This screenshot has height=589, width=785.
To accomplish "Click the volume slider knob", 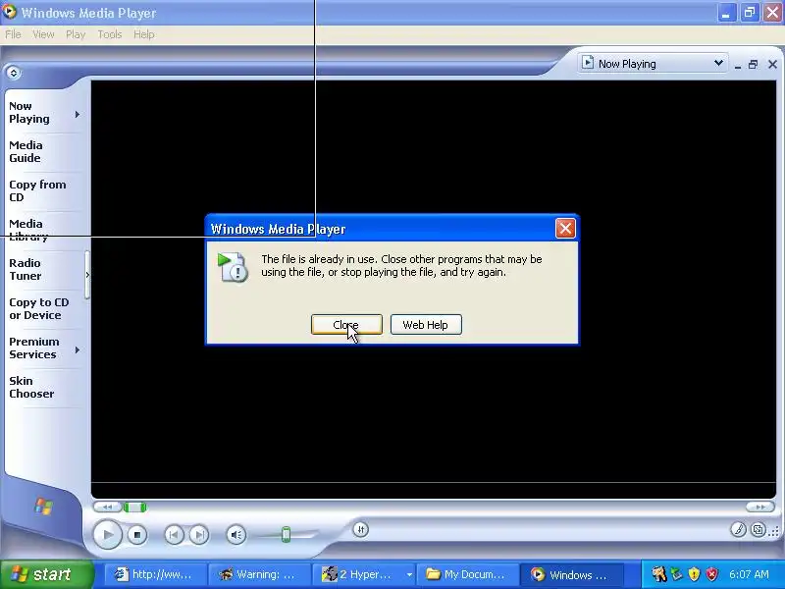I will [x=286, y=534].
